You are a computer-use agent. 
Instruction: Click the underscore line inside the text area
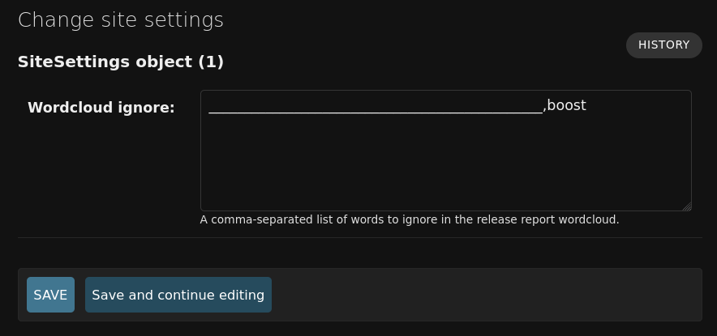pyautogui.click(x=375, y=109)
